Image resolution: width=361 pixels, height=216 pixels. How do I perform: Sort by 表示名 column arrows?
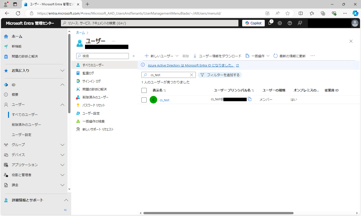point(165,90)
